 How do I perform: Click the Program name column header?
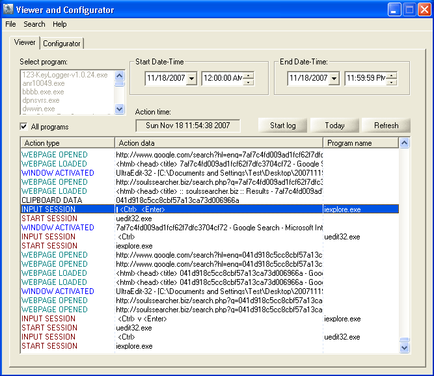pyautogui.click(x=360, y=143)
